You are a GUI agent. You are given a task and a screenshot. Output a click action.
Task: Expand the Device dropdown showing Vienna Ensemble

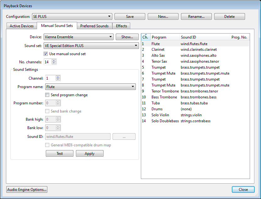click(78, 37)
